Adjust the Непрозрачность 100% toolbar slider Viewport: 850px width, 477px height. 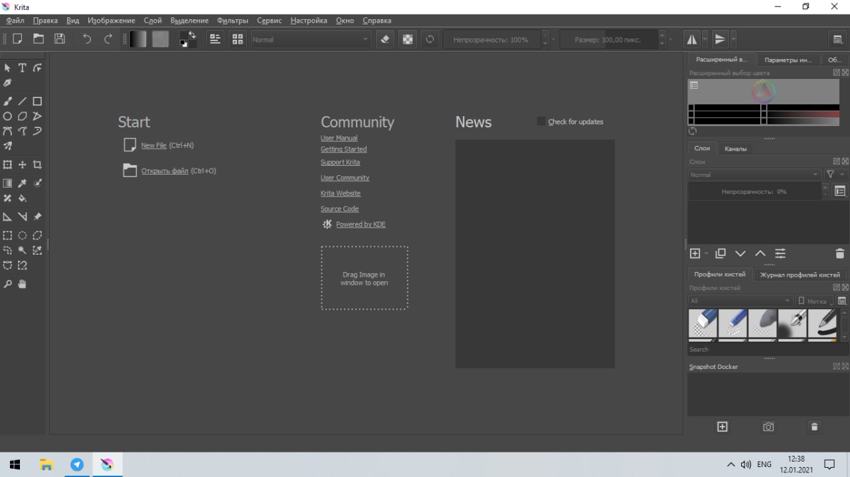click(x=491, y=39)
